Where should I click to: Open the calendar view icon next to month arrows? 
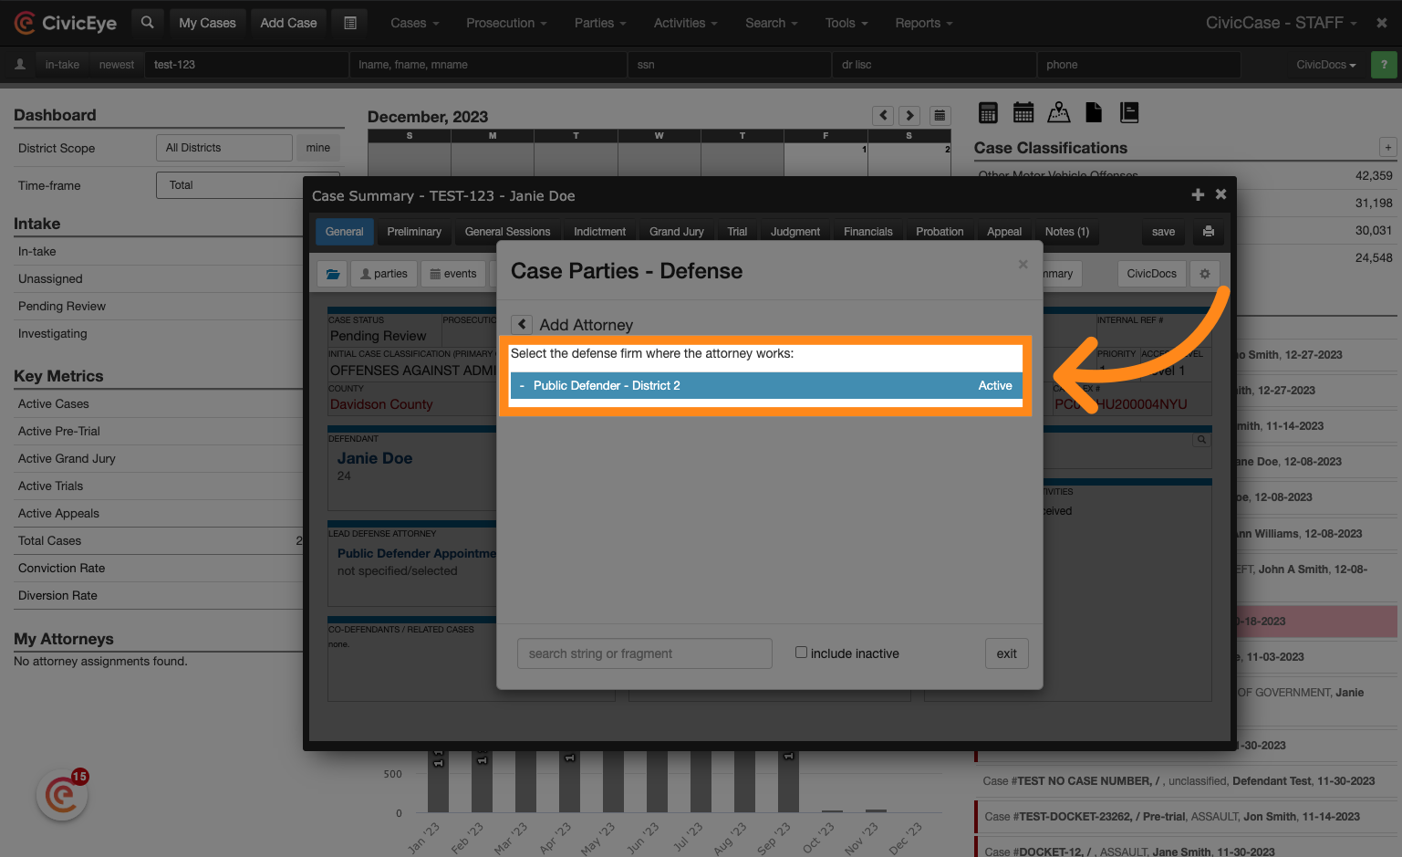[x=940, y=115]
